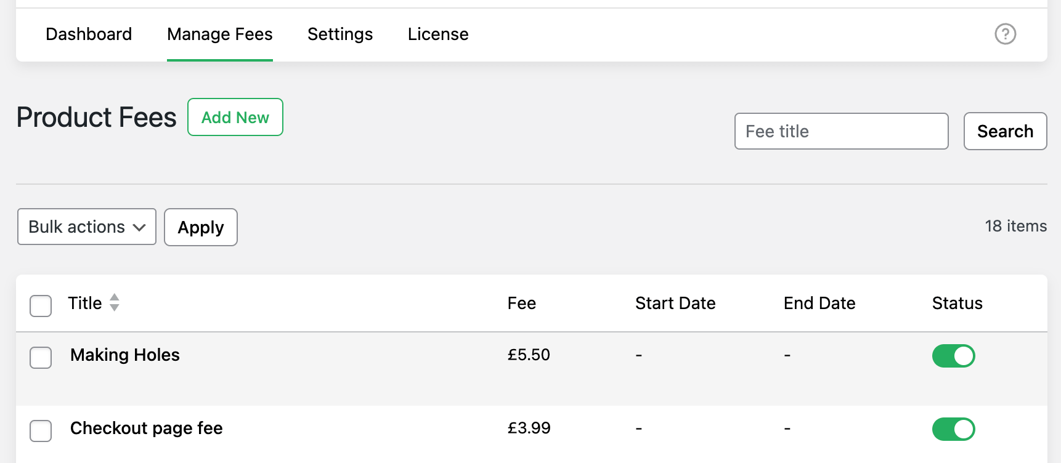Open the Checkout page fee entry
This screenshot has height=463, width=1061.
[x=147, y=428]
